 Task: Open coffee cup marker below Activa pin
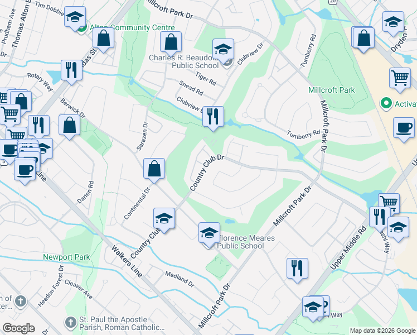404,129
